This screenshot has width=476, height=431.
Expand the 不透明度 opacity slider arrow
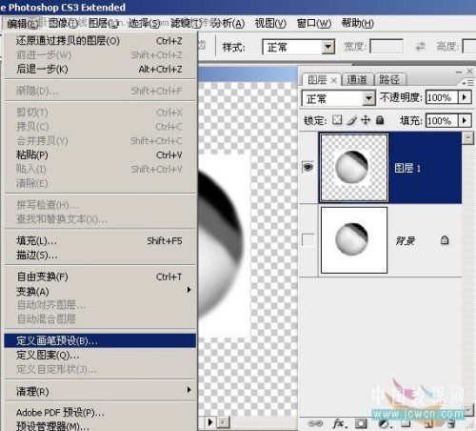click(x=465, y=97)
